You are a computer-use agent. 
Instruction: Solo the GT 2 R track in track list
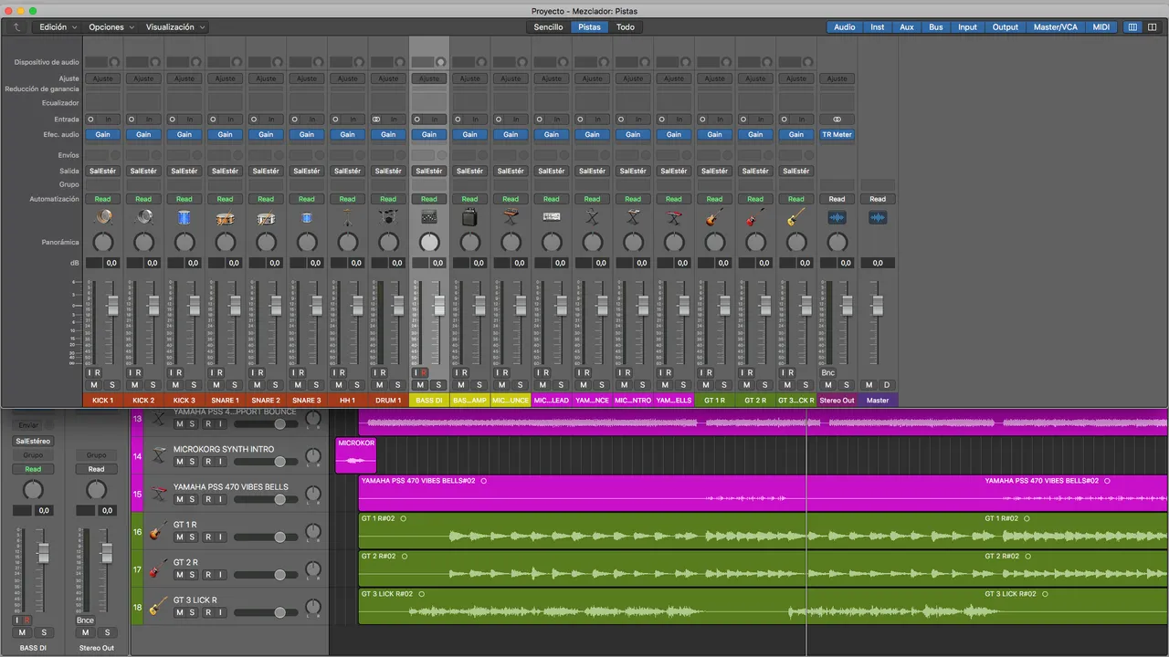coord(192,575)
